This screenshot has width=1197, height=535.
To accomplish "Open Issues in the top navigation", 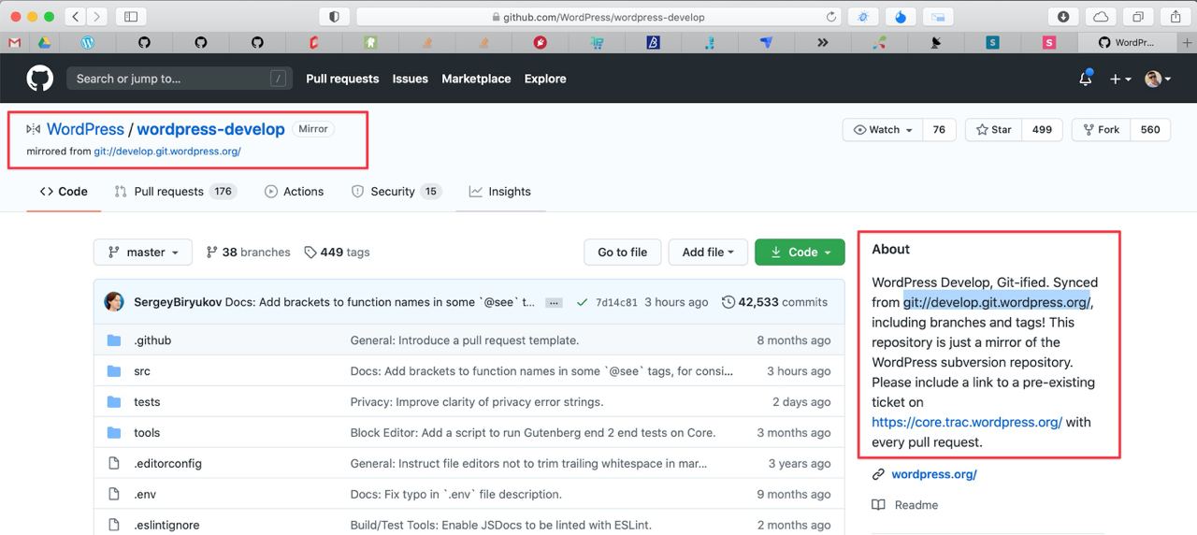I will pos(410,79).
